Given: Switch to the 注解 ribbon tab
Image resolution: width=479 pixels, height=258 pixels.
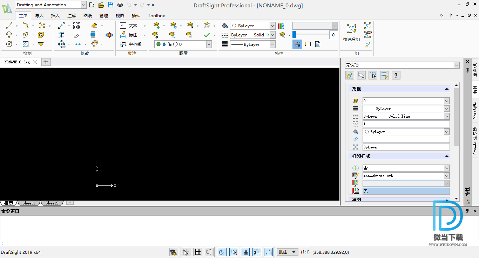Looking at the screenshot, I should [x=72, y=15].
